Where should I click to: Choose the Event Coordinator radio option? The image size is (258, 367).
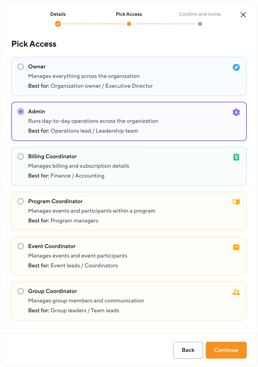tap(21, 246)
